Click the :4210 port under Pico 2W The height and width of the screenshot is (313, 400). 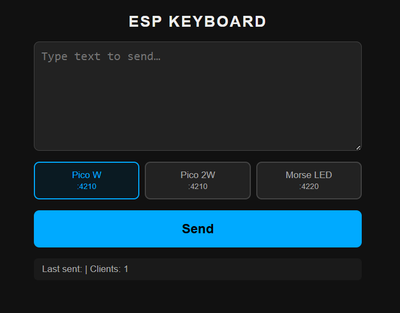pyautogui.click(x=197, y=187)
